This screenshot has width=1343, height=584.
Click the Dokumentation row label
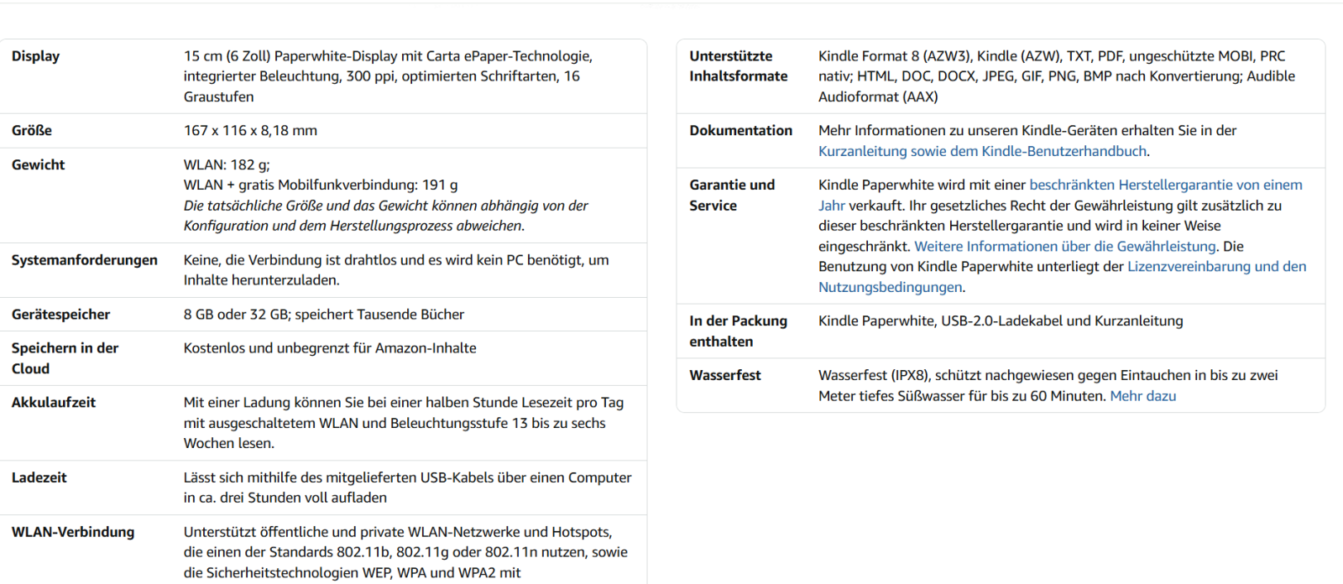tap(741, 131)
